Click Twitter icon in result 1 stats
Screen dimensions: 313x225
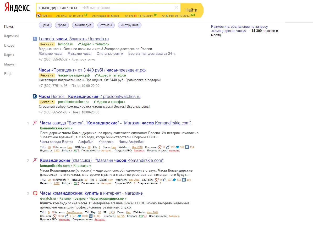pos(177,147)
